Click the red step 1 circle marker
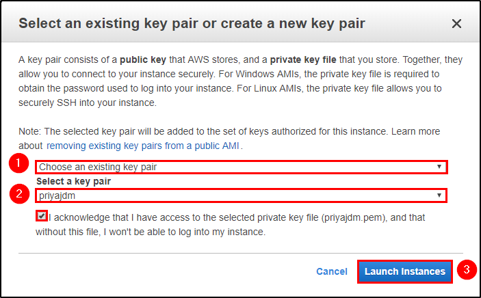 (x=18, y=163)
